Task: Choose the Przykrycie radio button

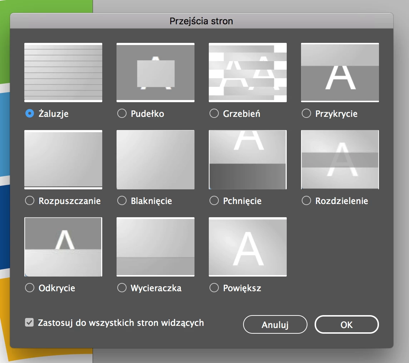Action: 306,113
